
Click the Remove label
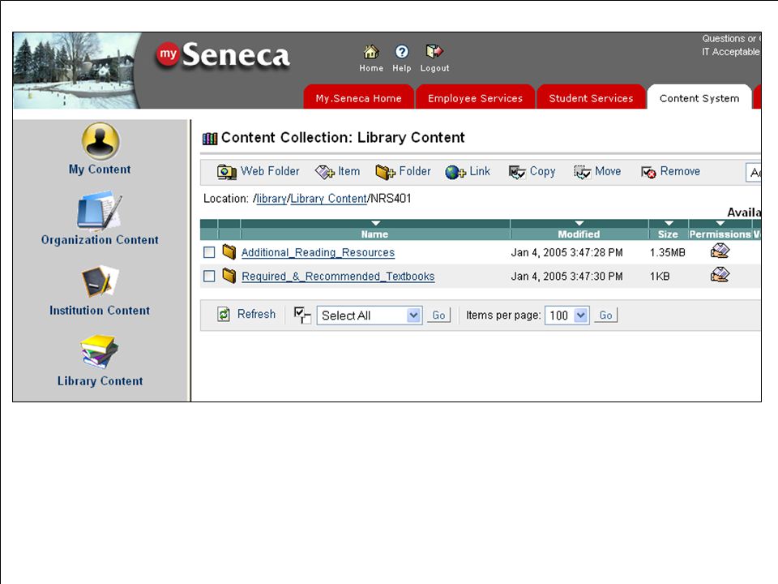[680, 171]
